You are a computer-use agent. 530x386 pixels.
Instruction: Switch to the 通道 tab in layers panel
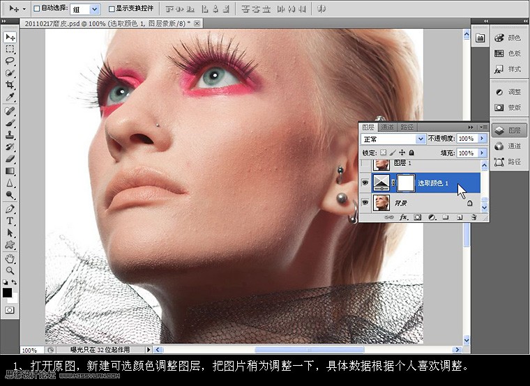click(387, 127)
